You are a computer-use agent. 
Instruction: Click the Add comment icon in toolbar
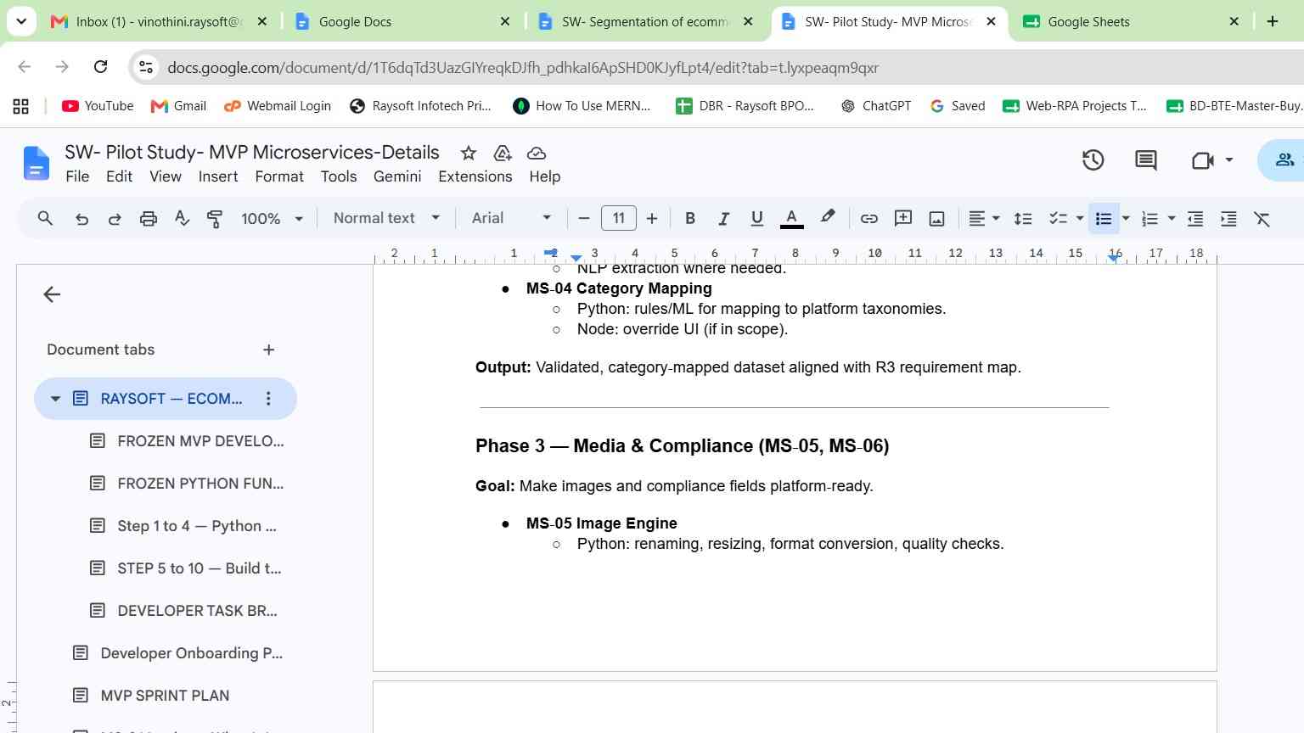903,219
